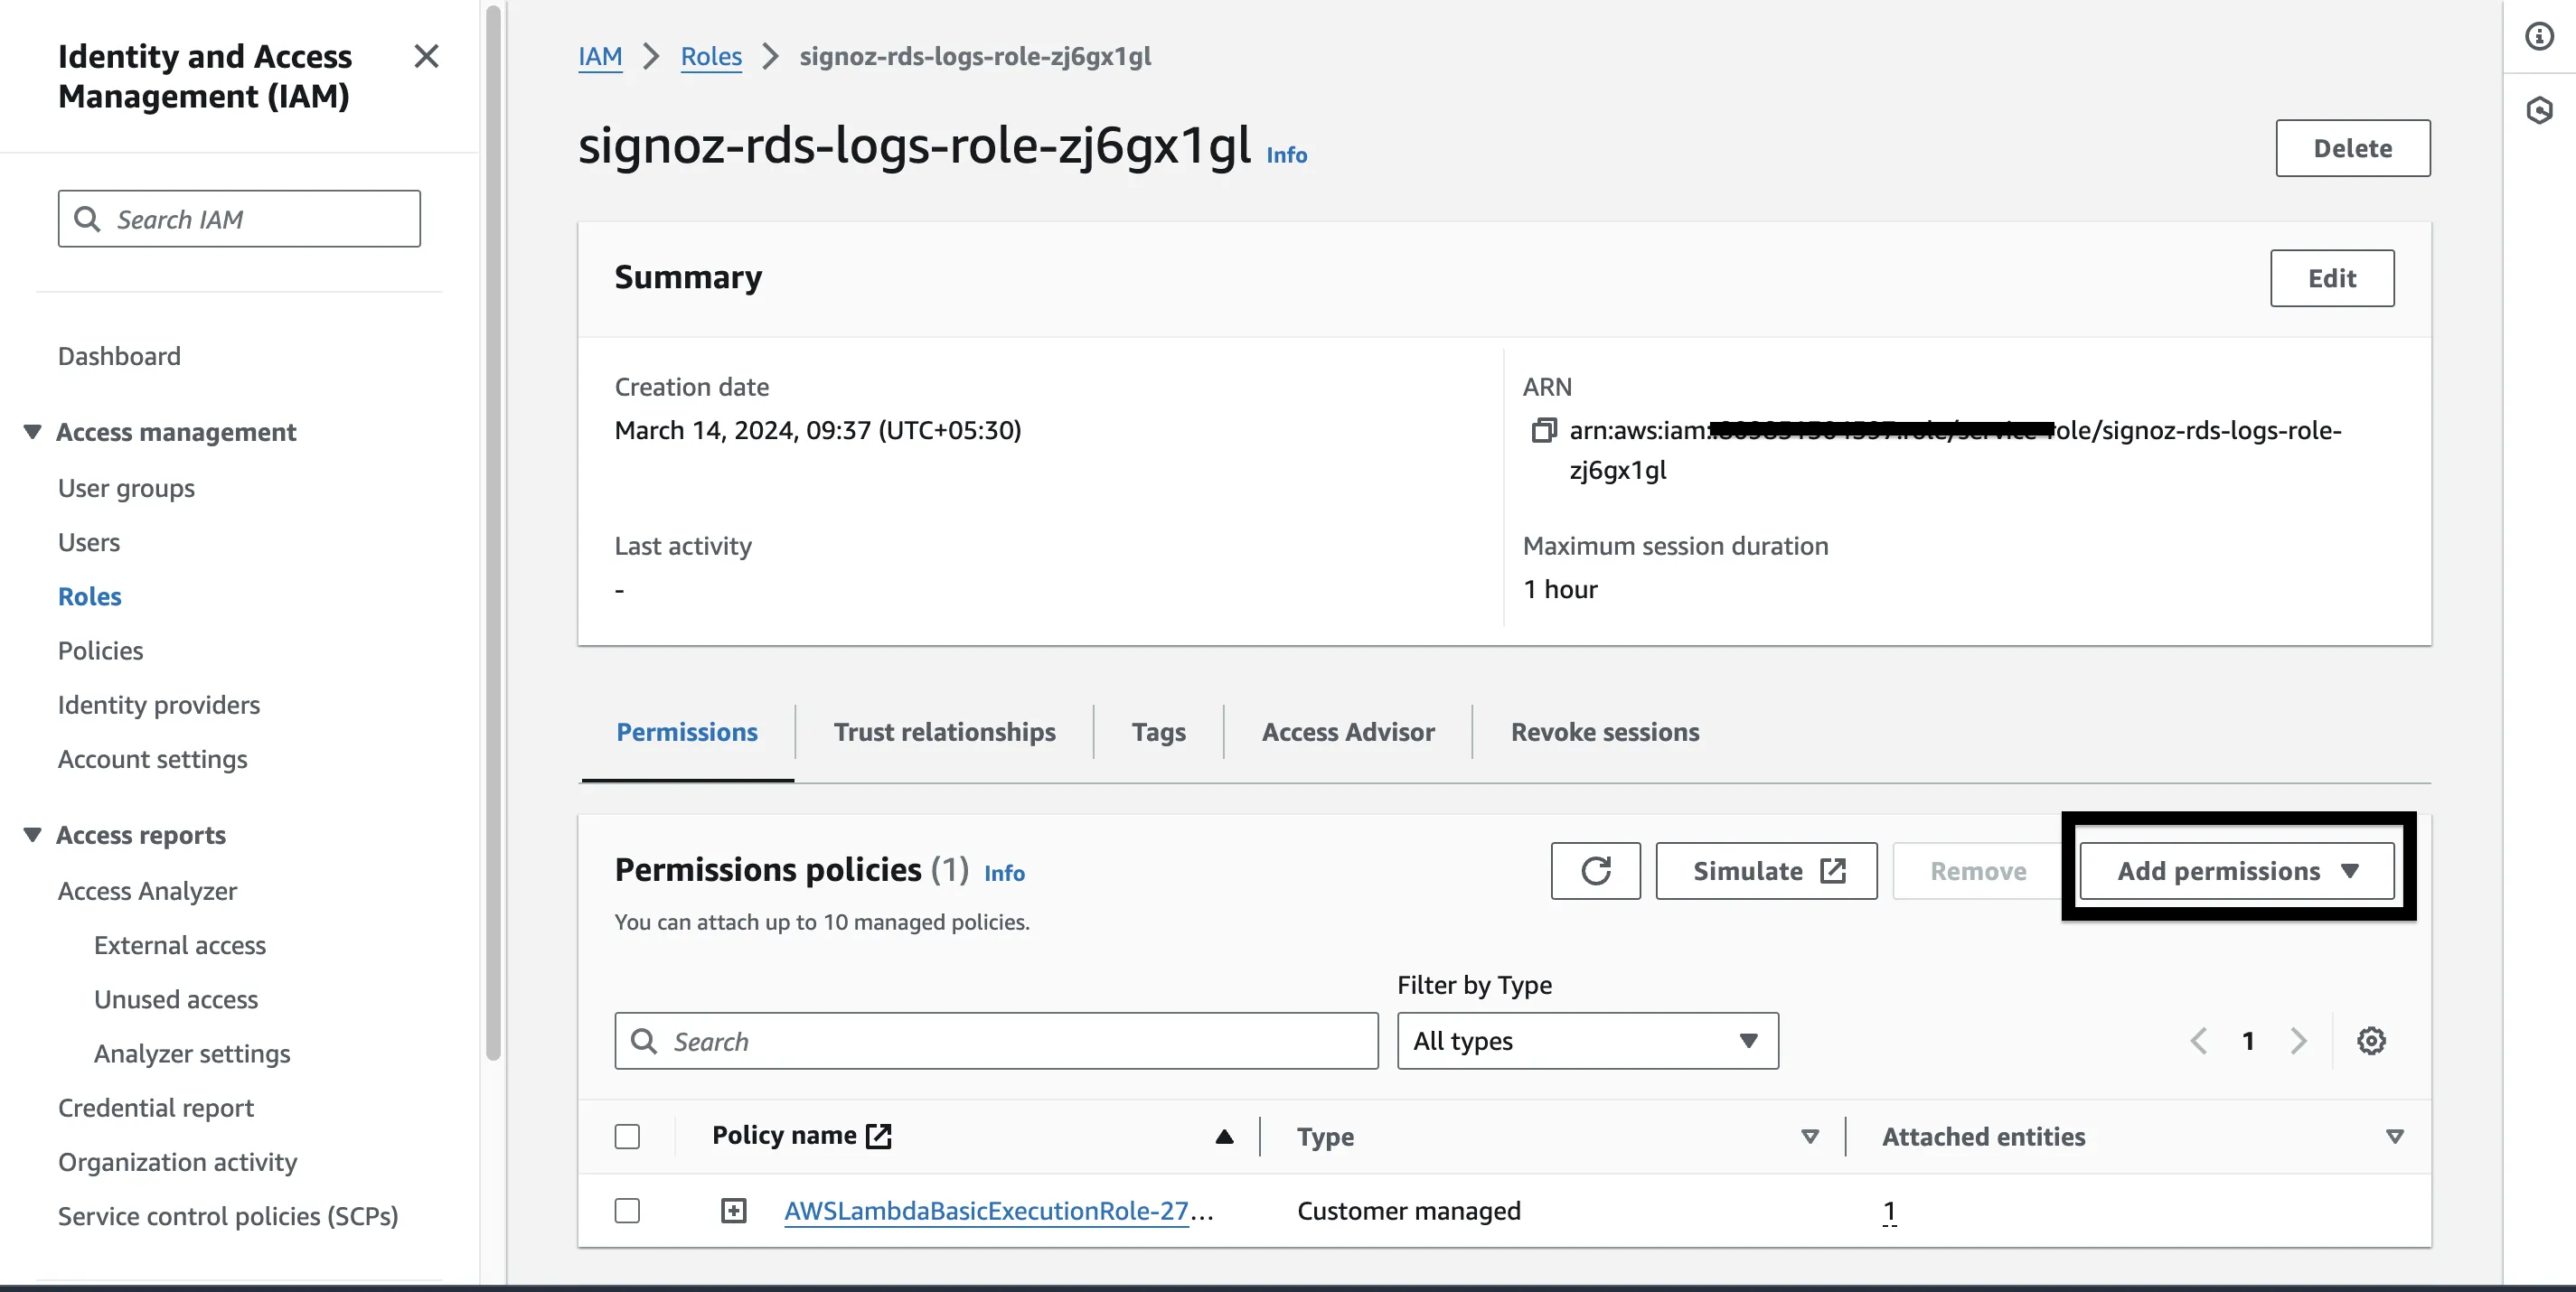2576x1292 pixels.
Task: Click the attached entities count 1
Action: pos(1889,1210)
